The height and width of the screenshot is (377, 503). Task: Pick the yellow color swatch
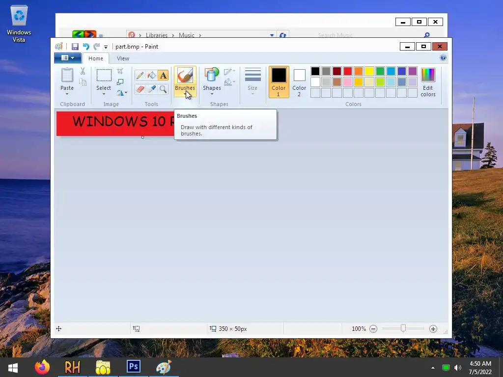click(x=369, y=71)
